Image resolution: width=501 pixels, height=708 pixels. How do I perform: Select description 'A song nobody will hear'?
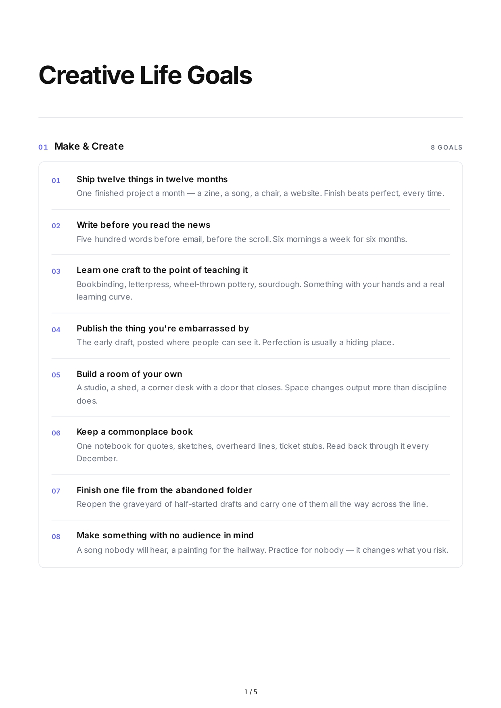coord(263,550)
